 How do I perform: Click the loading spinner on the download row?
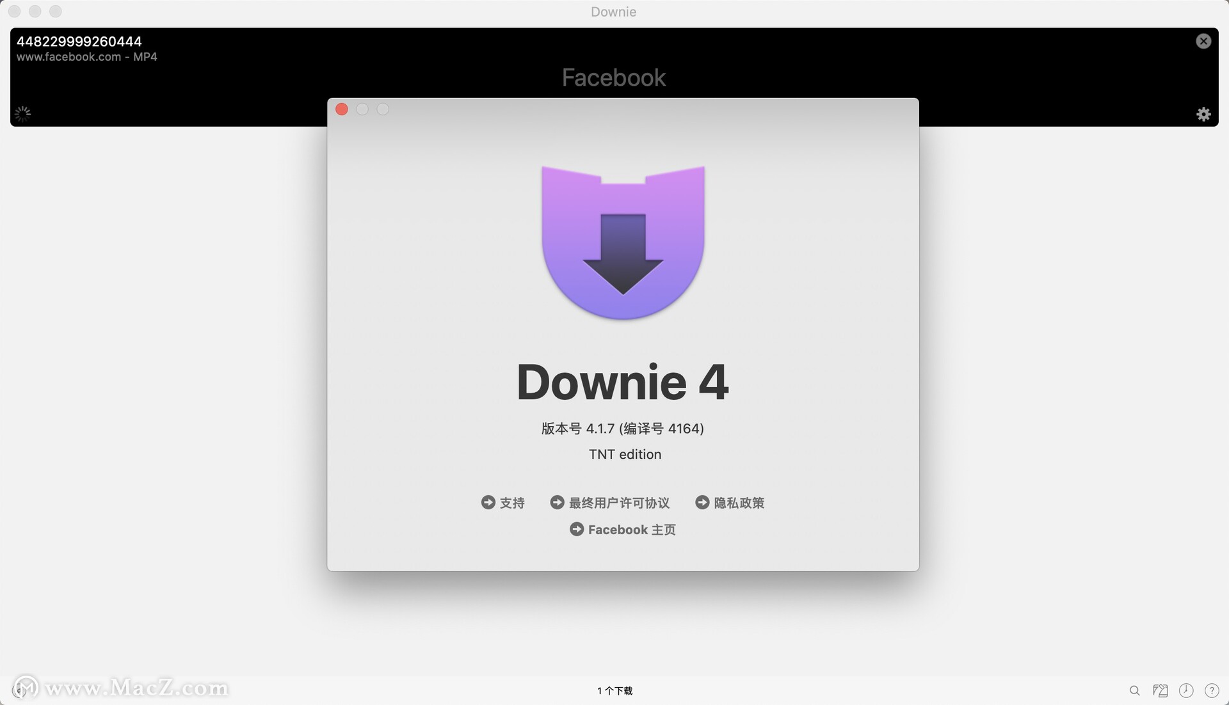click(22, 114)
